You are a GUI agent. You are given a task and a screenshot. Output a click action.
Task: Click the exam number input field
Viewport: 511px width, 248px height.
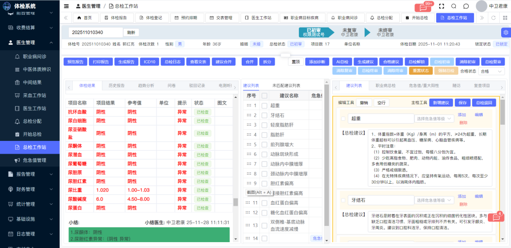[96, 32]
